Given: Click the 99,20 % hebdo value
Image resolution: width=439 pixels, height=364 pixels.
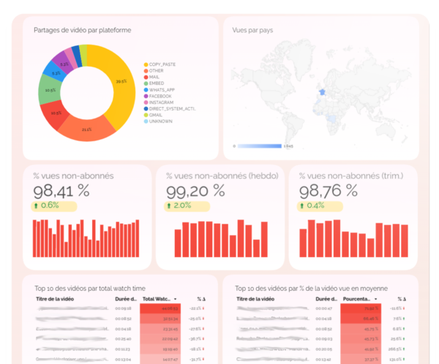Looking at the screenshot, I should coord(195,191).
